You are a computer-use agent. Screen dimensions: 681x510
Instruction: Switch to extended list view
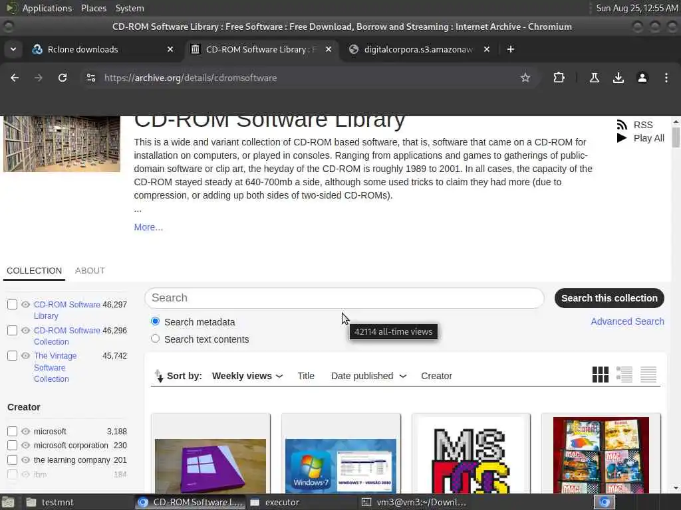624,375
